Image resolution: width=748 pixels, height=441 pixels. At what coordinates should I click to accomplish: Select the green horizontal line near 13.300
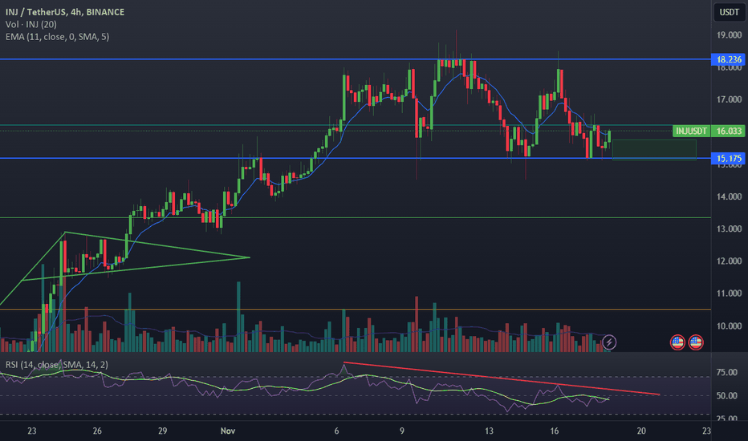[356, 218]
